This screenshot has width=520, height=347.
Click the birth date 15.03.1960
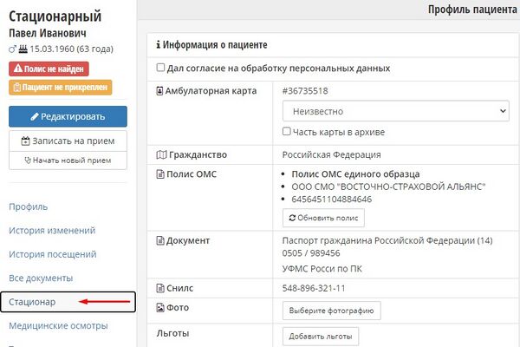(x=52, y=49)
